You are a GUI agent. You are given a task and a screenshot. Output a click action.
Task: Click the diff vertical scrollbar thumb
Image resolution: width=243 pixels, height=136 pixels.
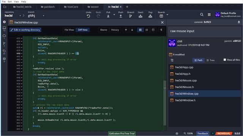pos(165,103)
